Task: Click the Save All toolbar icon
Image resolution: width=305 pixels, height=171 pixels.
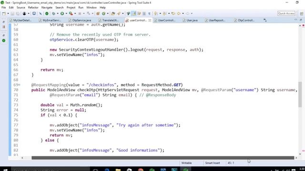Action: (x=18, y=13)
